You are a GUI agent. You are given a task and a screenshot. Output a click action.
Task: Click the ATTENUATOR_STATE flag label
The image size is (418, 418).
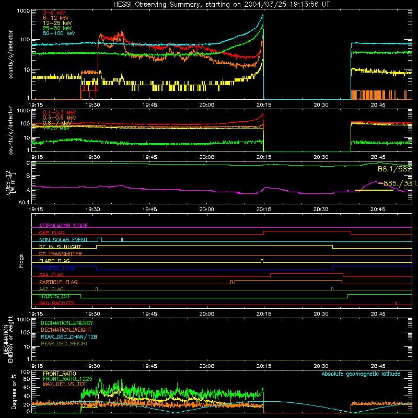point(63,226)
